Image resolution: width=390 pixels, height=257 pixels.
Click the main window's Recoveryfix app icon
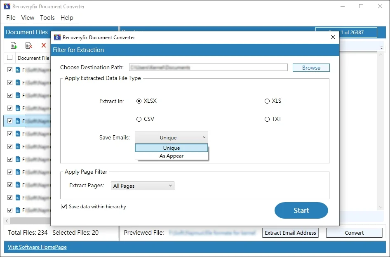point(7,6)
